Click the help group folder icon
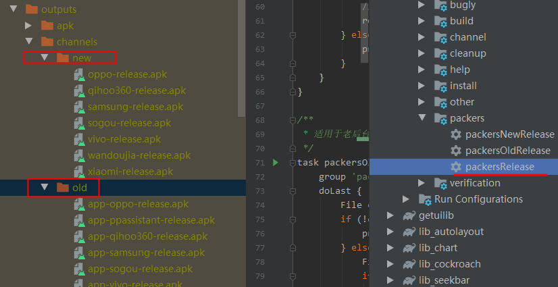 440,70
